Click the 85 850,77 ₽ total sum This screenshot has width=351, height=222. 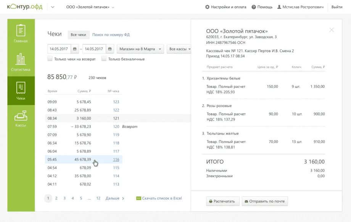point(62,77)
